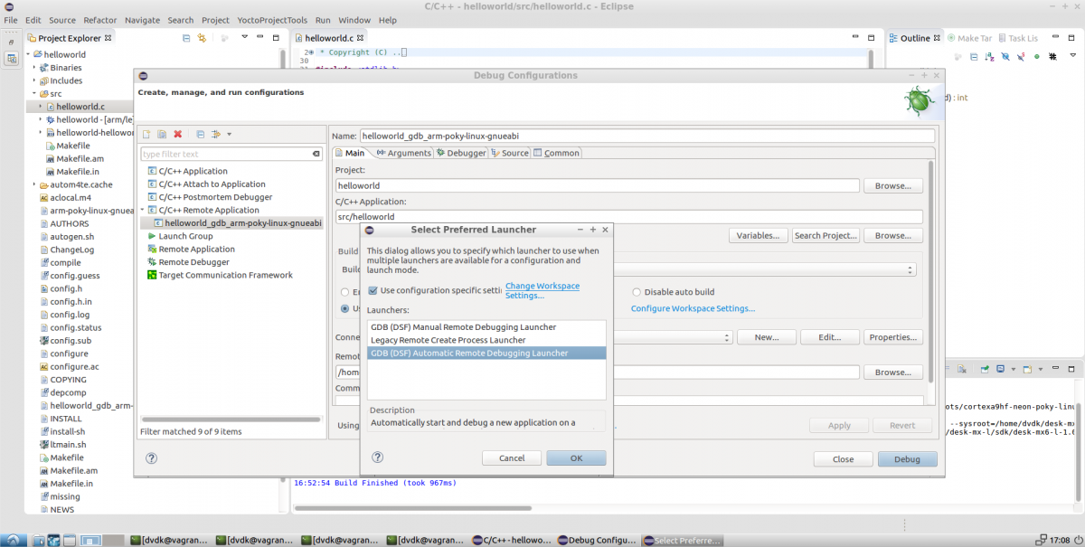Switch to the Debugger tab

coord(461,153)
